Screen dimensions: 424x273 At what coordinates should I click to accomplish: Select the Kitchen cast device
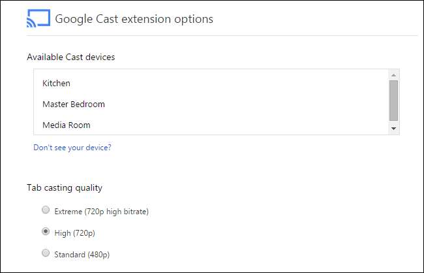point(56,84)
